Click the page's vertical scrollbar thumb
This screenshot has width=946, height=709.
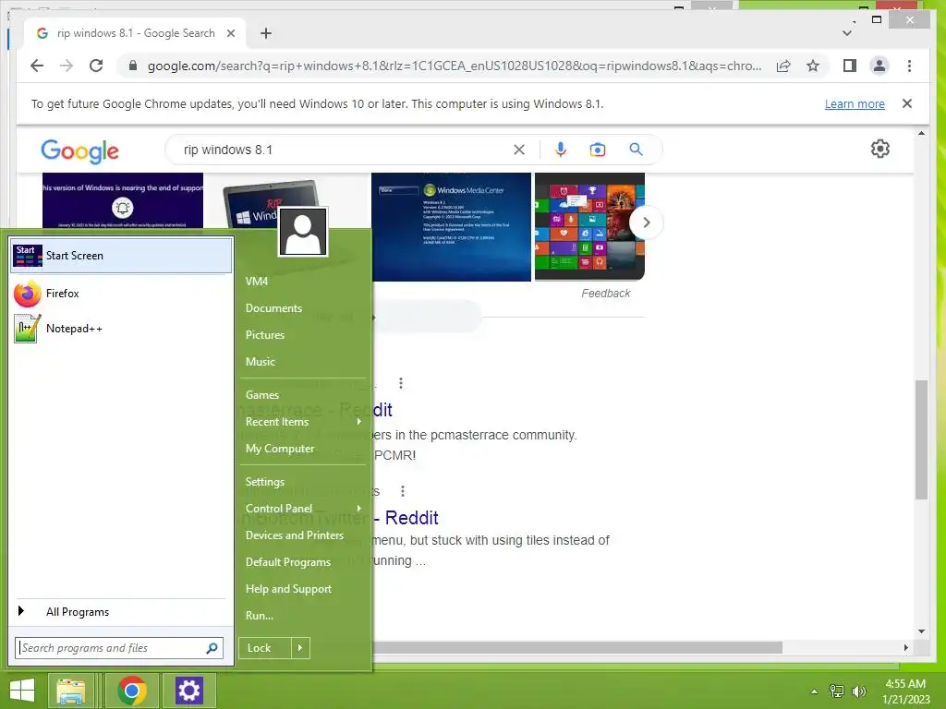tap(921, 439)
